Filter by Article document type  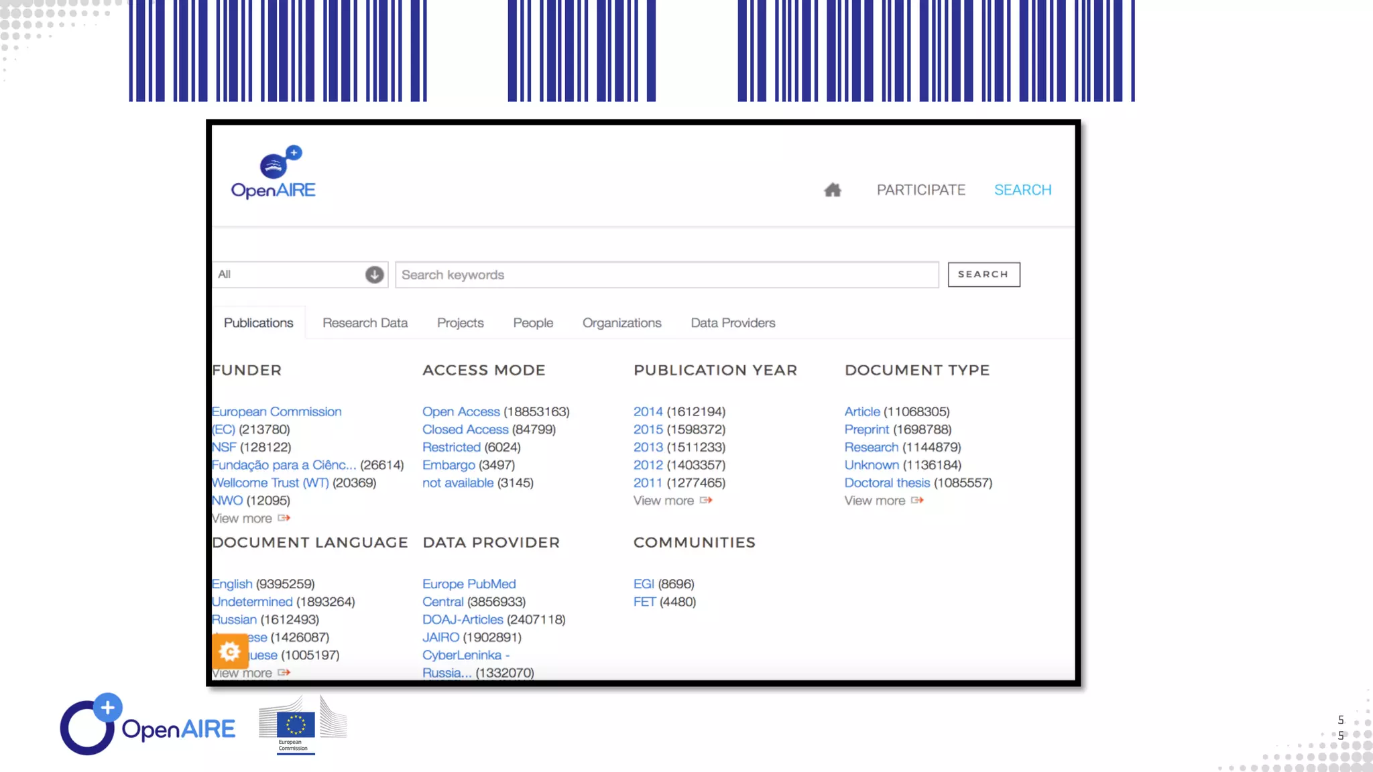point(861,411)
